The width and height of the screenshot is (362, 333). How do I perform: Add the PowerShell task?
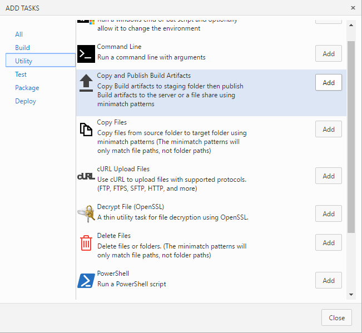click(x=329, y=280)
